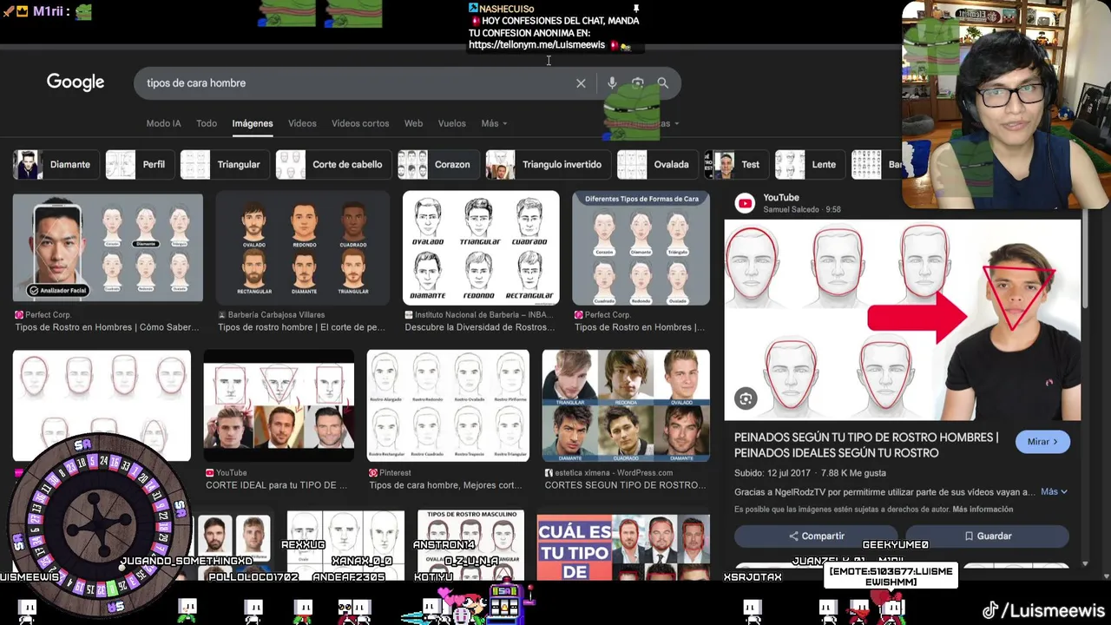Switch to the Todo results tab
The height and width of the screenshot is (625, 1111).
point(207,123)
